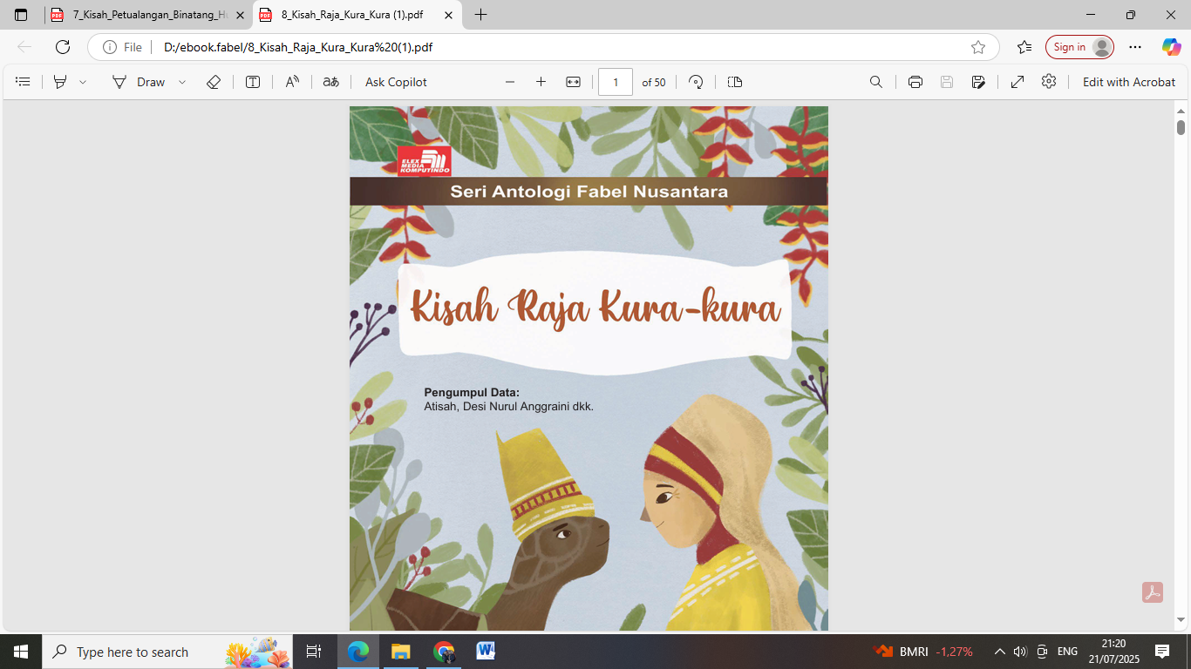Open PDF viewer settings

(x=1049, y=81)
